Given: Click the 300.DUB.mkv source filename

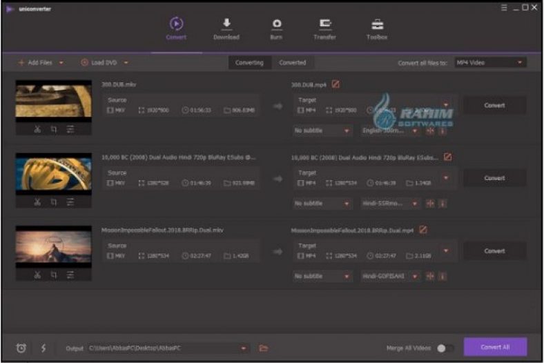Looking at the screenshot, I should coord(119,84).
